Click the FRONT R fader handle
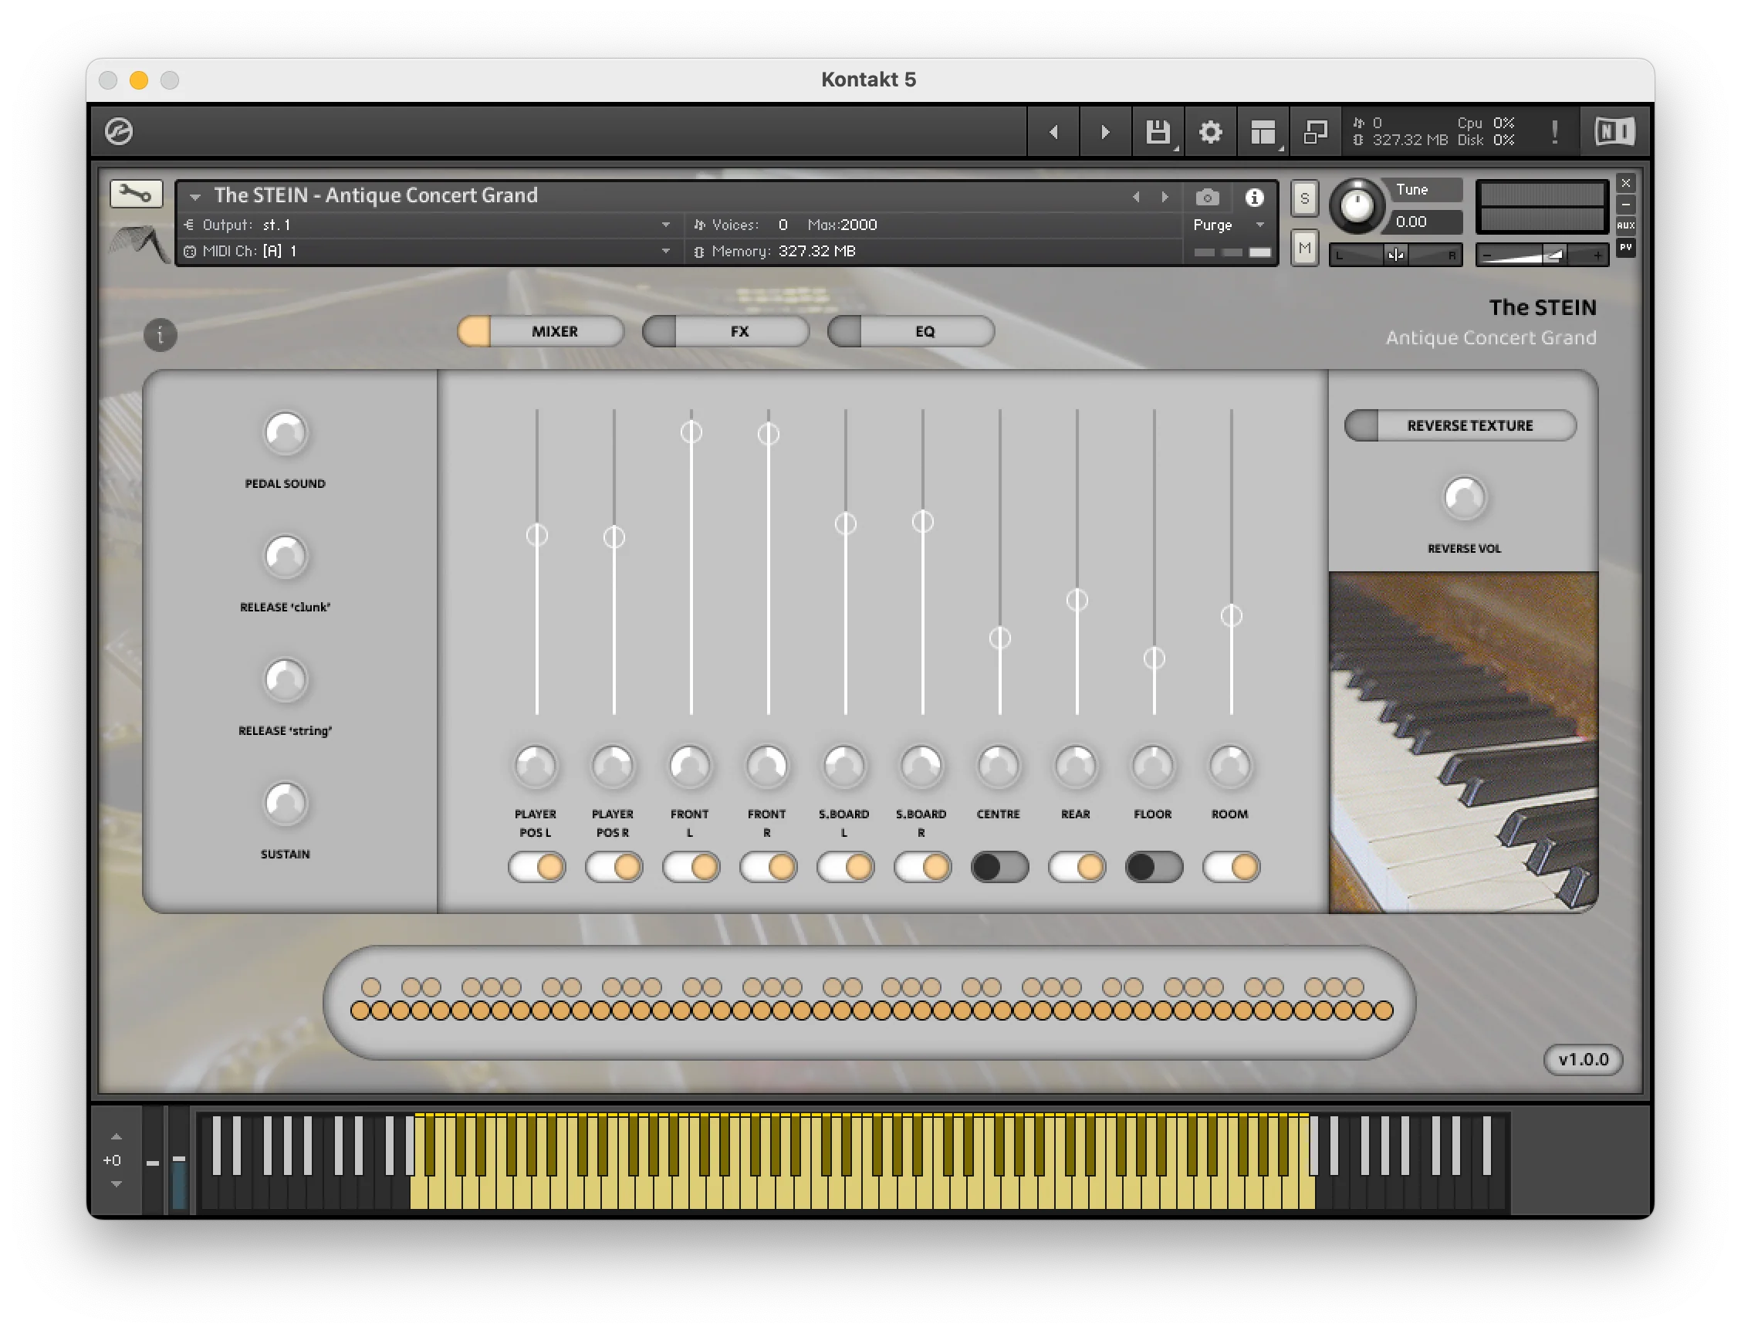Viewport: 1741px width, 1334px height. click(768, 435)
